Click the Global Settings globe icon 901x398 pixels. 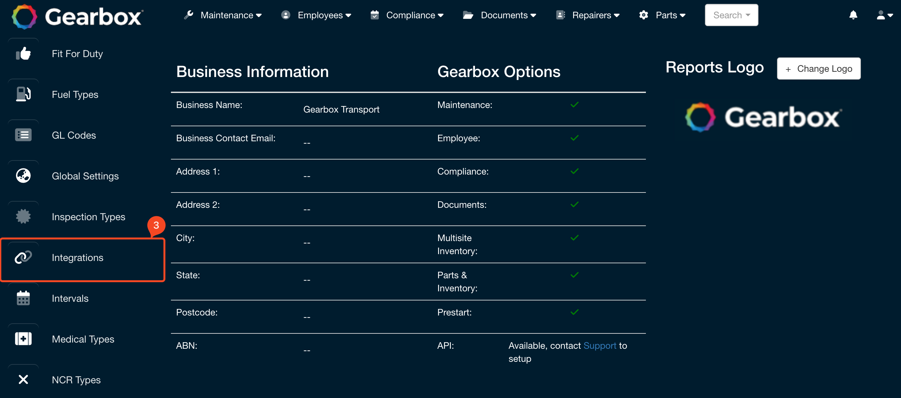pos(23,176)
